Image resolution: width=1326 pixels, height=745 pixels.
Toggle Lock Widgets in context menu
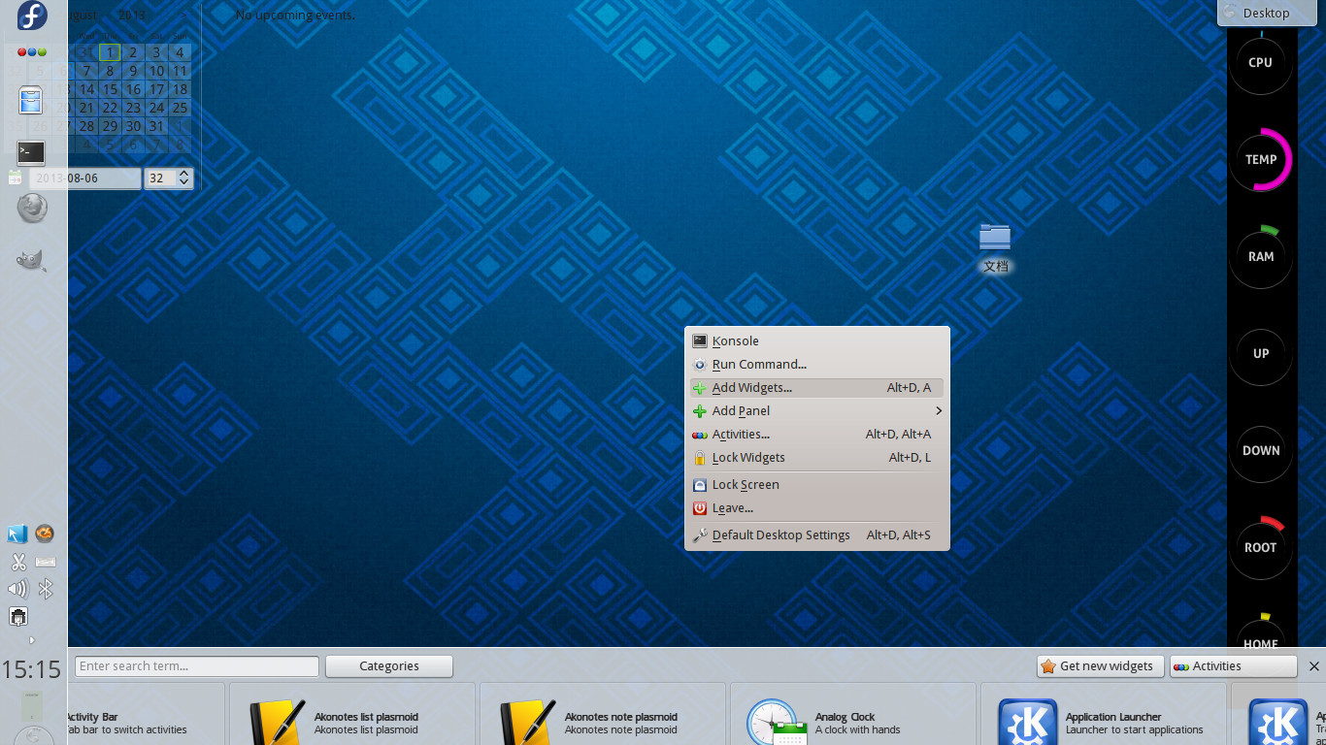click(816, 457)
